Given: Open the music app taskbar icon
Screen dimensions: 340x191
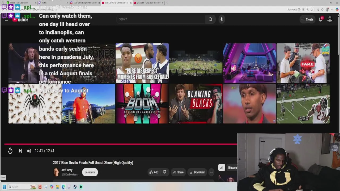Looking at the screenshot, I should coord(69,187).
